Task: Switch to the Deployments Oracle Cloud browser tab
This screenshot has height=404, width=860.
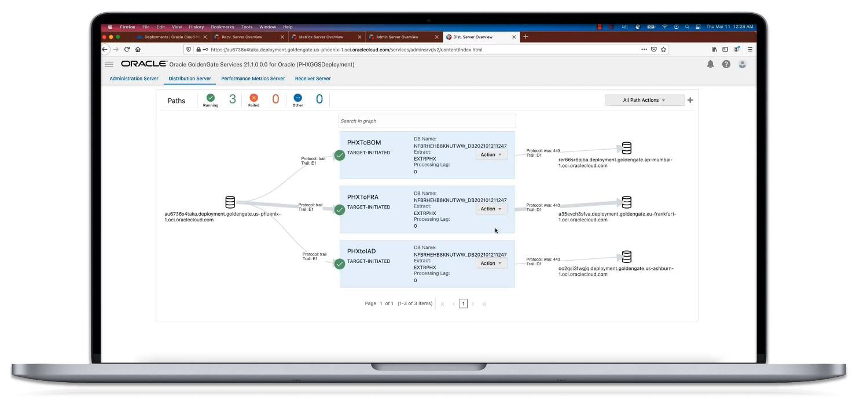Action: pos(171,37)
